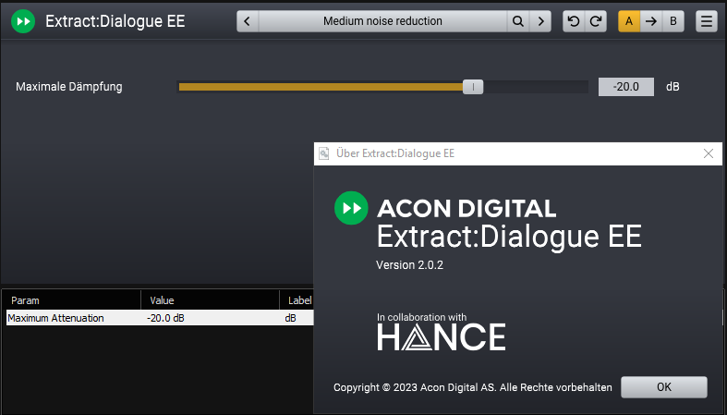Open the Medium noise reduction preset list

coord(383,21)
